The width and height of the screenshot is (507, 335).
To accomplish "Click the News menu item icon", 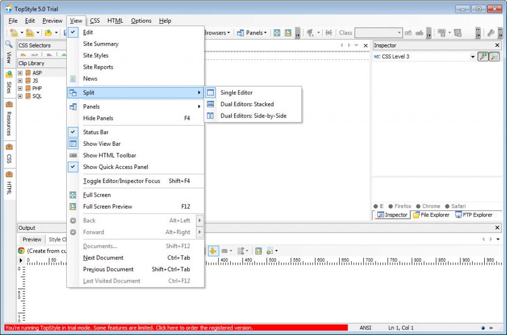I will pyautogui.click(x=73, y=79).
